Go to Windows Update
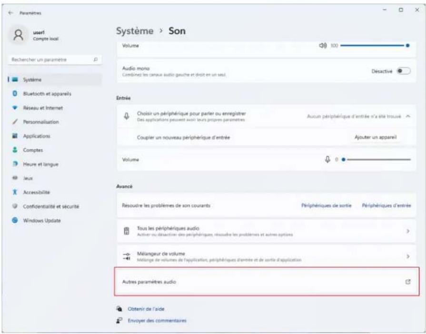 (55, 220)
